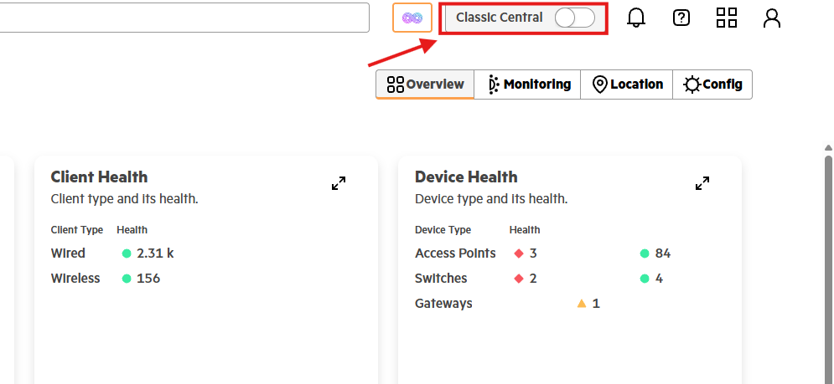Click the orange warning triangle for Gateways

(582, 304)
